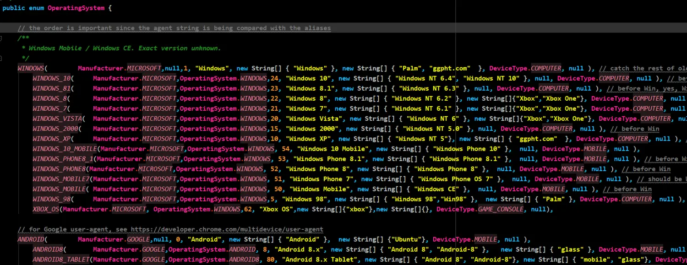Select the WINDOWS_8 enum constant
Viewport: 687px width, 265px height.
[50, 98]
